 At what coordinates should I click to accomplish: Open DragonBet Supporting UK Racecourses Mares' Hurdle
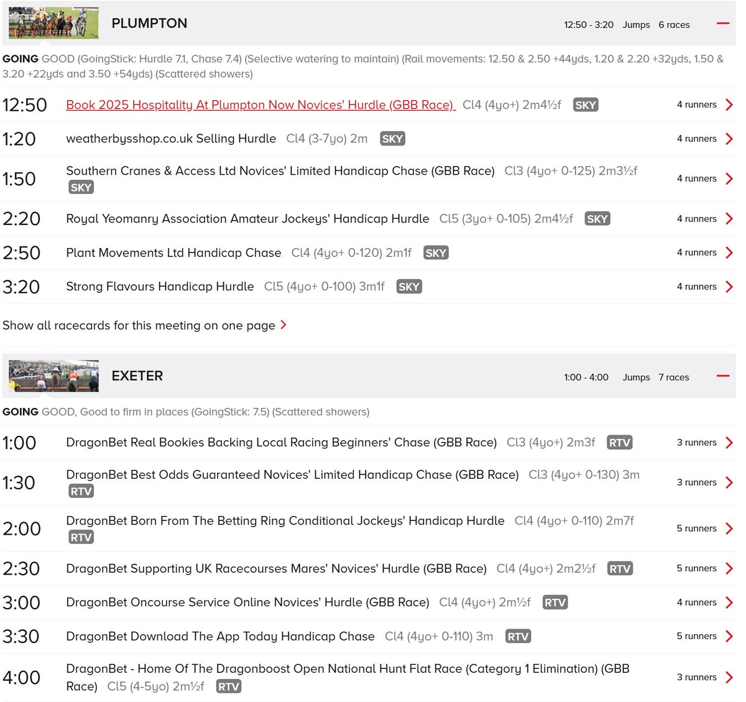point(276,569)
